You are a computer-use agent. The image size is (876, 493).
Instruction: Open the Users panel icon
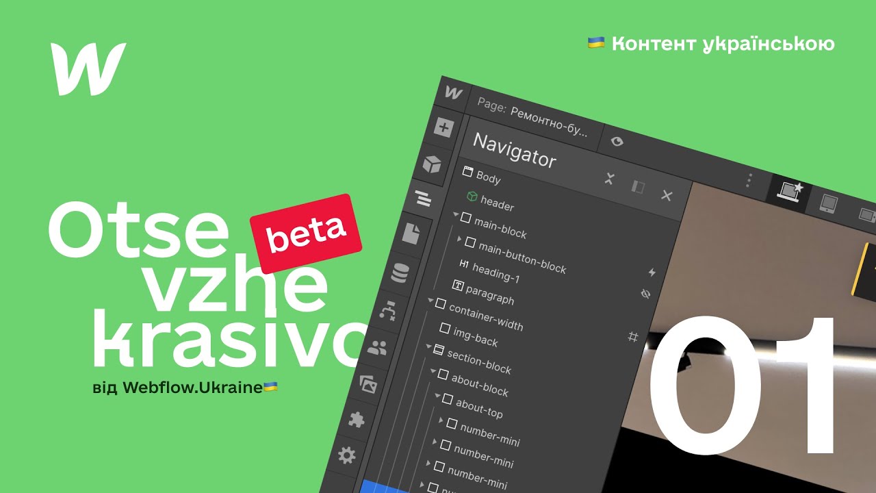[377, 347]
